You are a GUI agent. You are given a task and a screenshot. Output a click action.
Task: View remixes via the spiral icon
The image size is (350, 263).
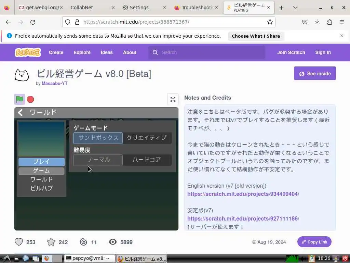coord(83,242)
